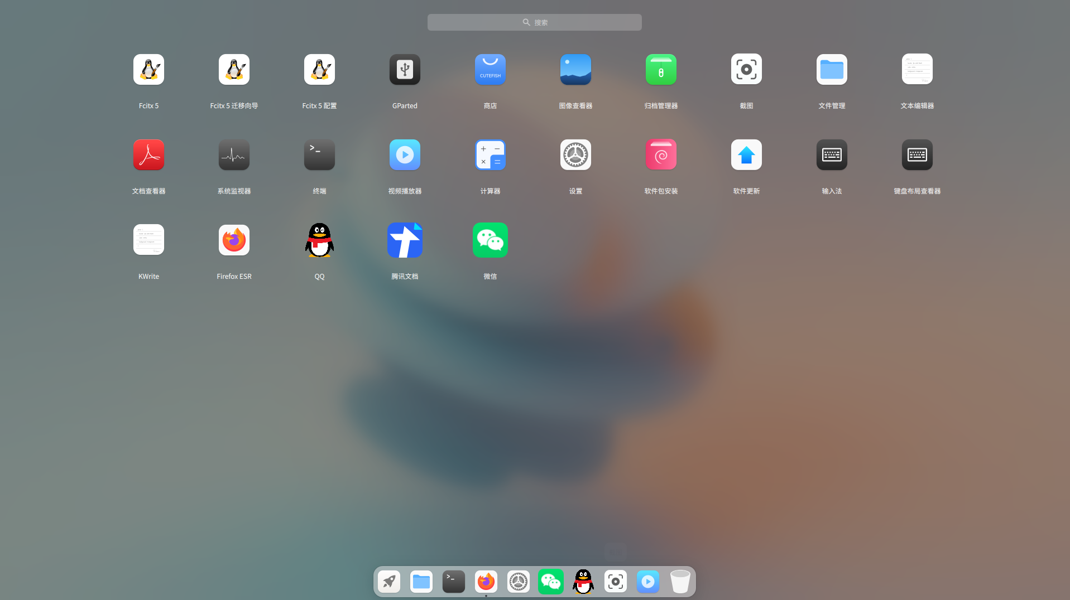Image resolution: width=1070 pixels, height=600 pixels.
Task: Open 腾讯文档 Tencent Docs
Action: point(405,240)
